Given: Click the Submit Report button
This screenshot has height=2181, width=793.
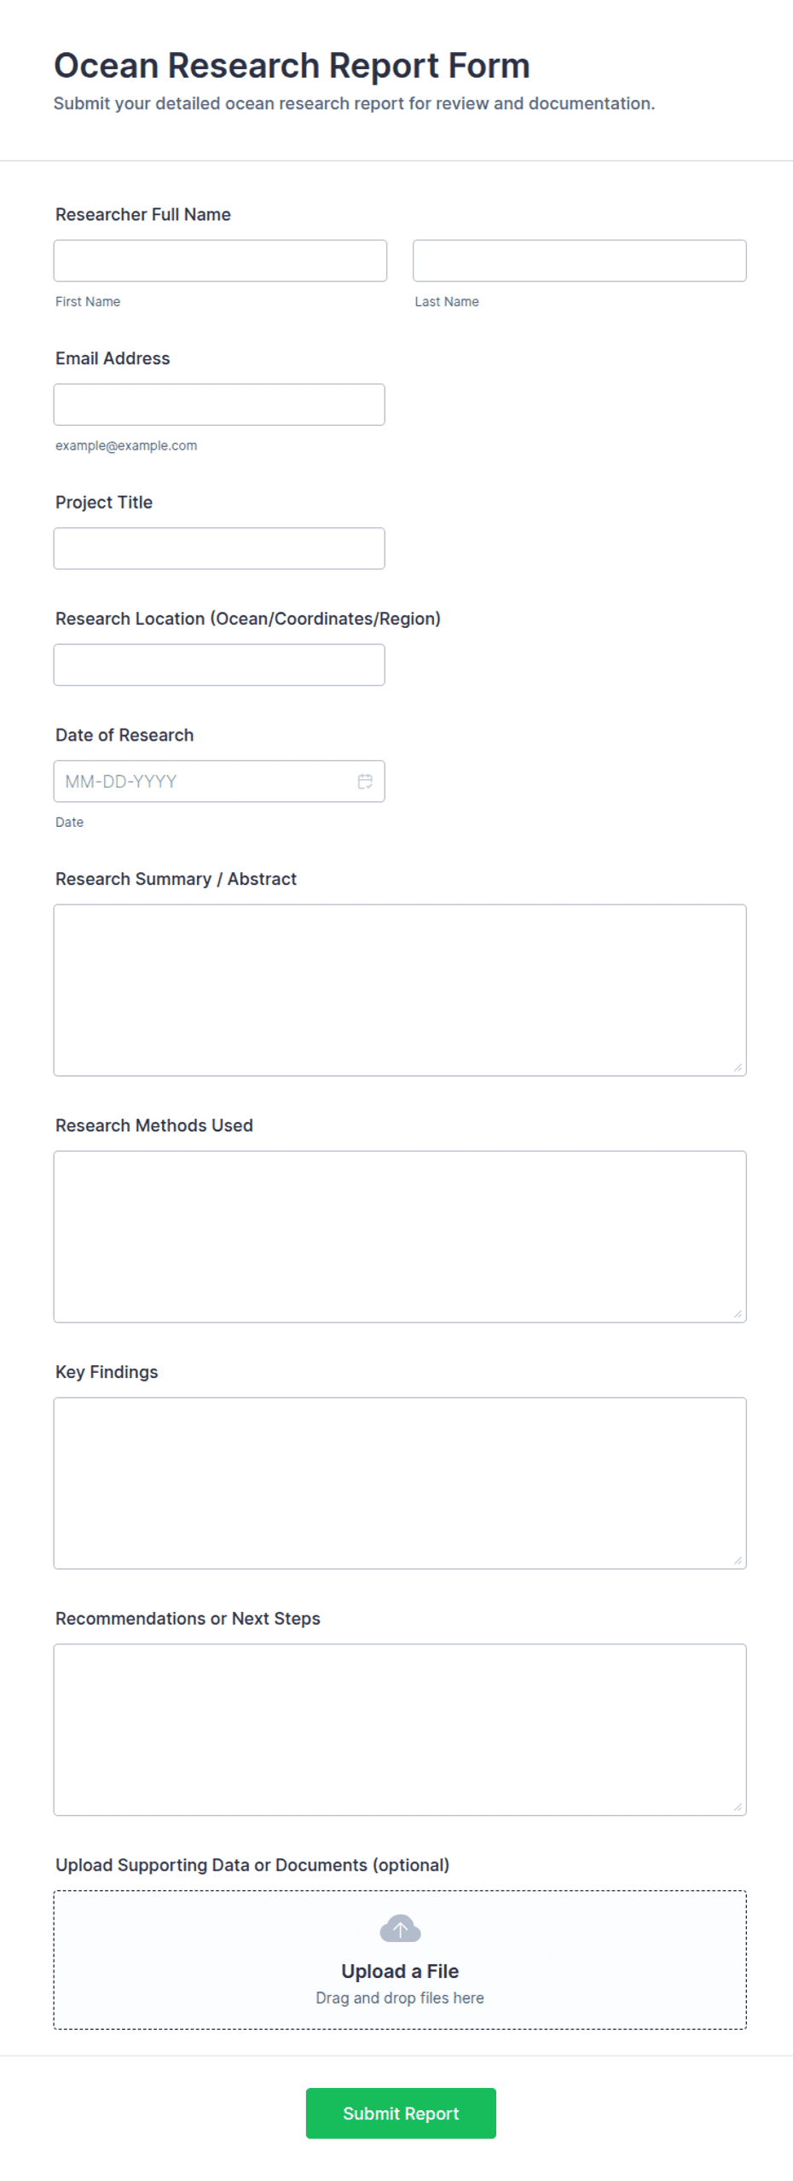Looking at the screenshot, I should tap(401, 2113).
